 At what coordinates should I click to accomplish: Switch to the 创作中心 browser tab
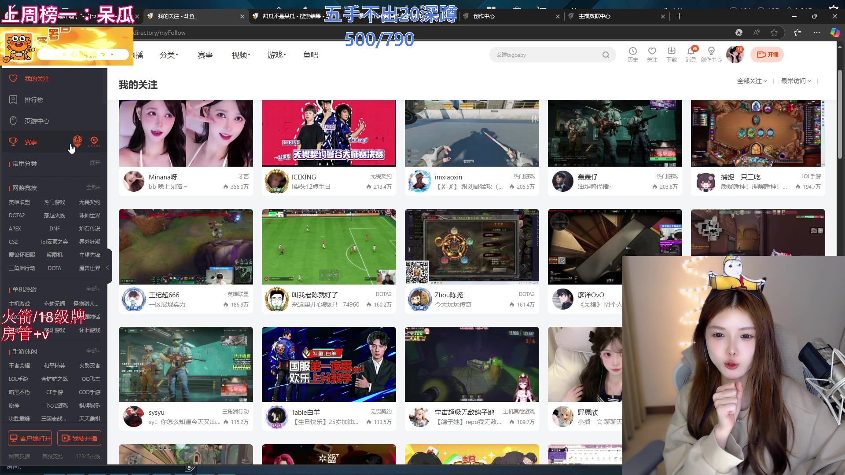(x=511, y=16)
